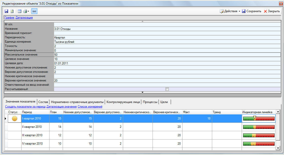The height and width of the screenshot is (155, 284).
Task: Click the floppy disk save icon in left toolbar
Action: coord(6,11)
